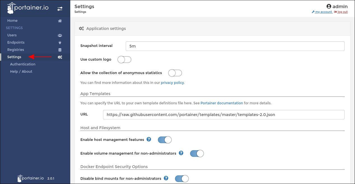Click question mark beside volume management option
The image size is (355, 184).
click(181, 153)
